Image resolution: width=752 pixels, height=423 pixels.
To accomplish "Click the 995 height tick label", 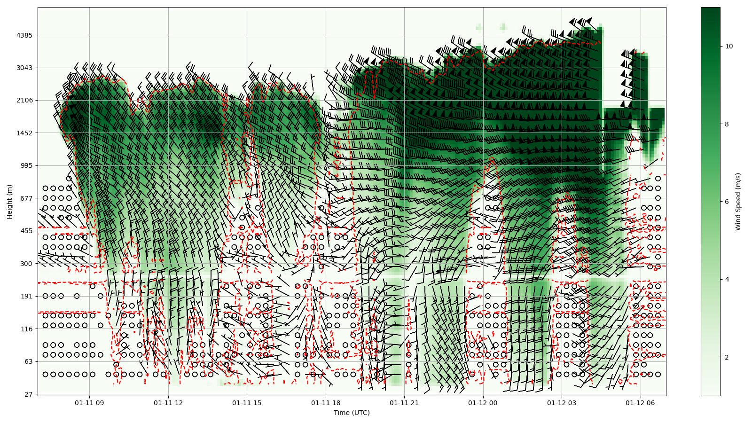I will click(26, 165).
